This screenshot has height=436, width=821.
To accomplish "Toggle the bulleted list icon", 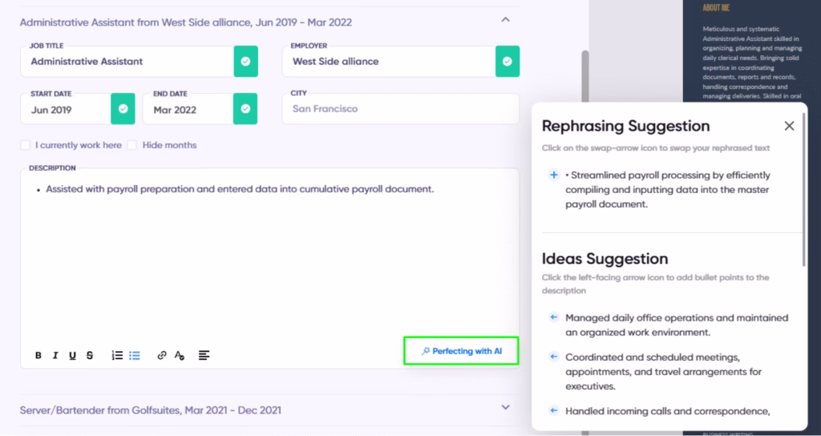I will point(135,355).
